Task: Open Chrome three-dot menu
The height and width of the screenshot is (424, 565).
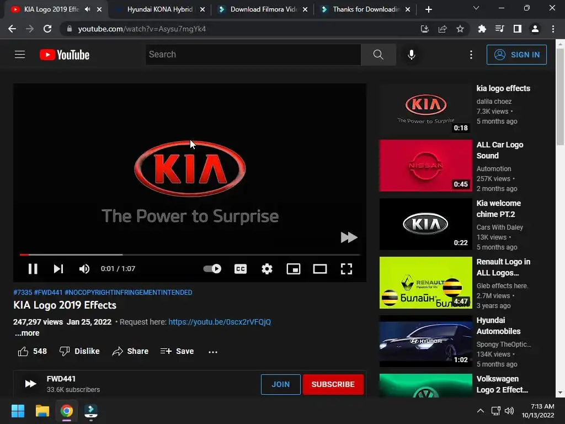Action: [553, 29]
